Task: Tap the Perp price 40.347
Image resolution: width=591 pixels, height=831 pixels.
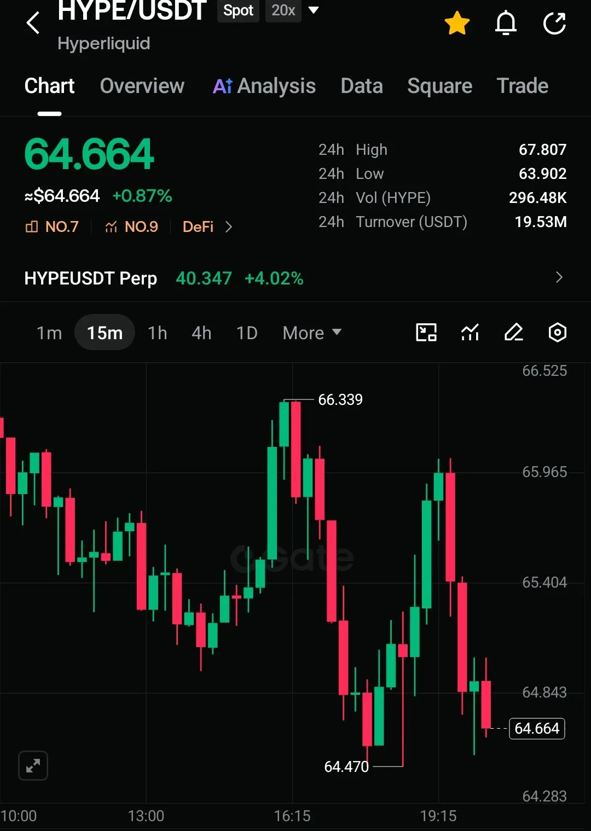Action: pyautogui.click(x=204, y=278)
